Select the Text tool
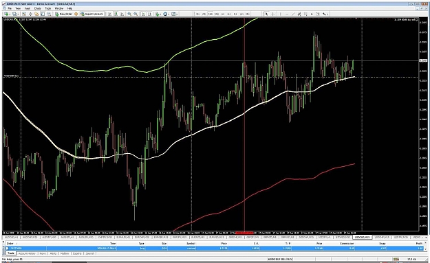This screenshot has height=263, width=430. pos(312,14)
